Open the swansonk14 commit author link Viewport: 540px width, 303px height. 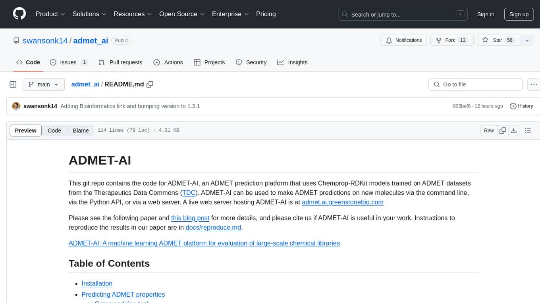(x=40, y=106)
